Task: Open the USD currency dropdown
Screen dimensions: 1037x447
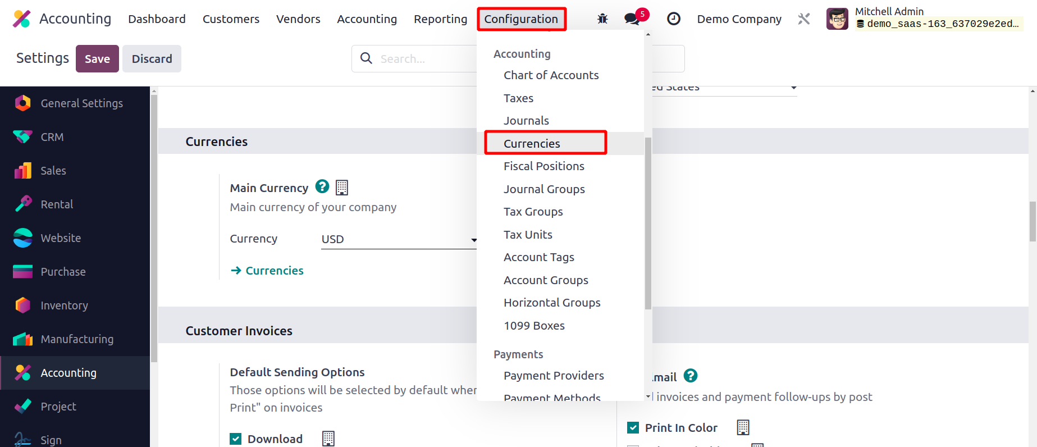Action: pos(399,239)
